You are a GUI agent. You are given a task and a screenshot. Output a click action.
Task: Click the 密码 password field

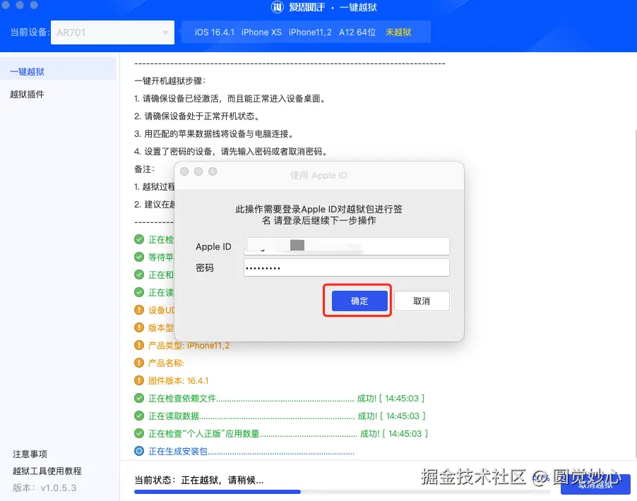pos(347,267)
